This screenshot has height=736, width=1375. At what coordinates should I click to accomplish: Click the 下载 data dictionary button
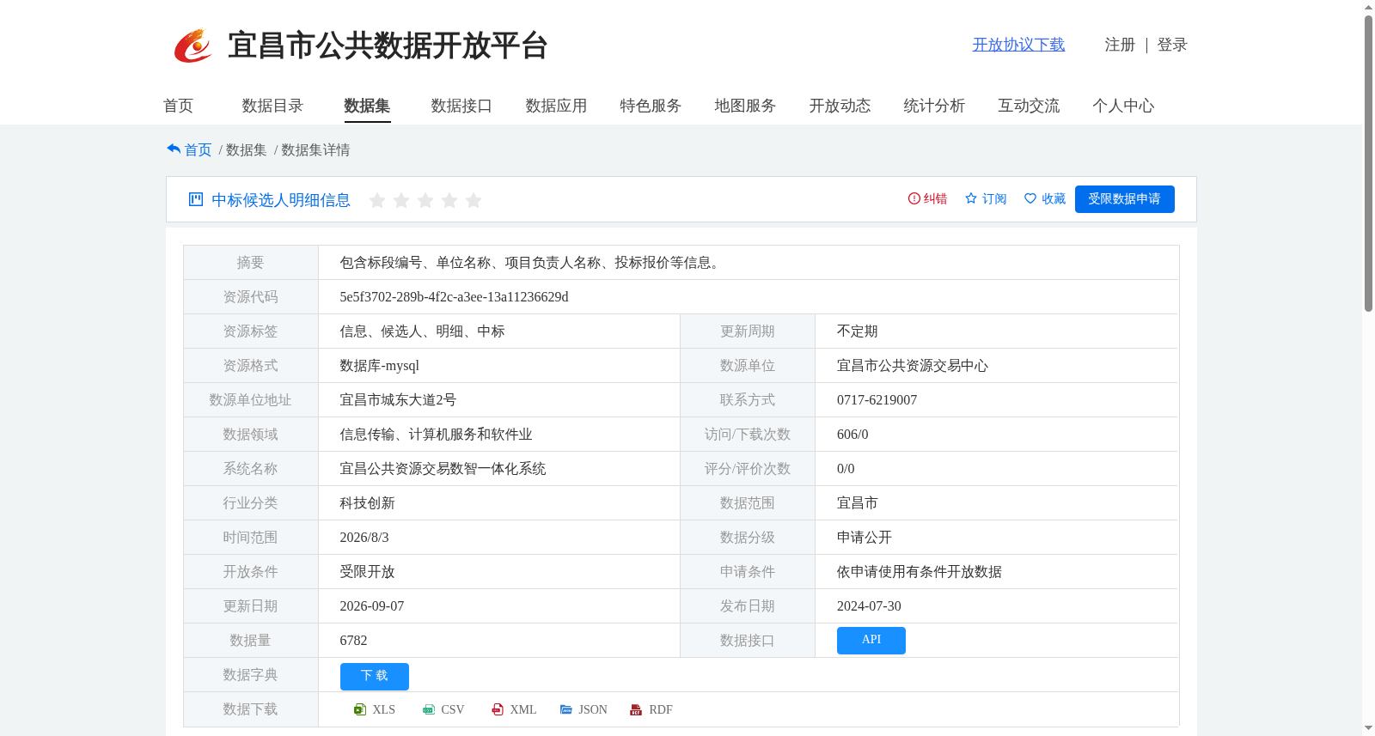[375, 677]
